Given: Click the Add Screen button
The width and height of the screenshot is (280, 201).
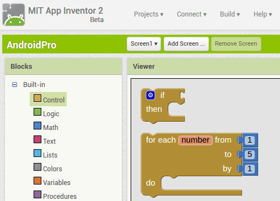Looking at the screenshot, I should [186, 44].
